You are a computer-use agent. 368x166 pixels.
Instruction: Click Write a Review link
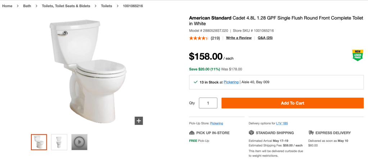pos(238,38)
